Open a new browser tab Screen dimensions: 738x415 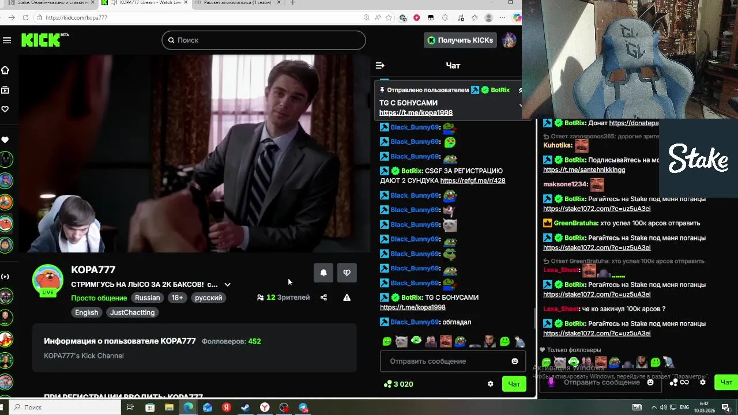pos(292,3)
